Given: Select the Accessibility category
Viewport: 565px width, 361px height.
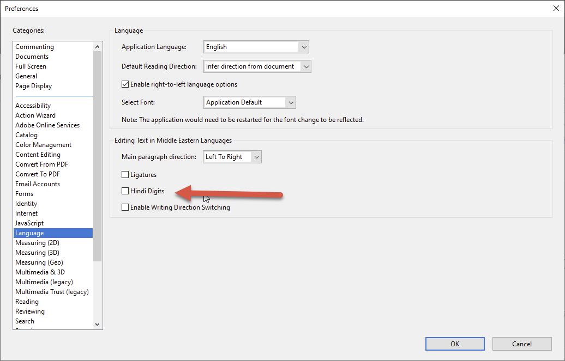Looking at the screenshot, I should [33, 106].
